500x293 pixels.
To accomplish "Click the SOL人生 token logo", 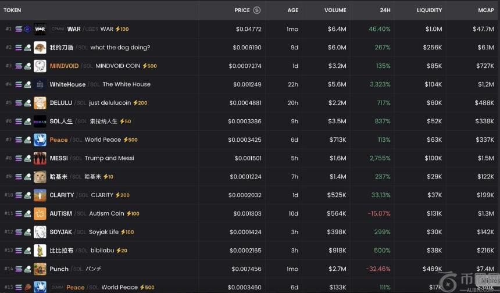I will [40, 122].
